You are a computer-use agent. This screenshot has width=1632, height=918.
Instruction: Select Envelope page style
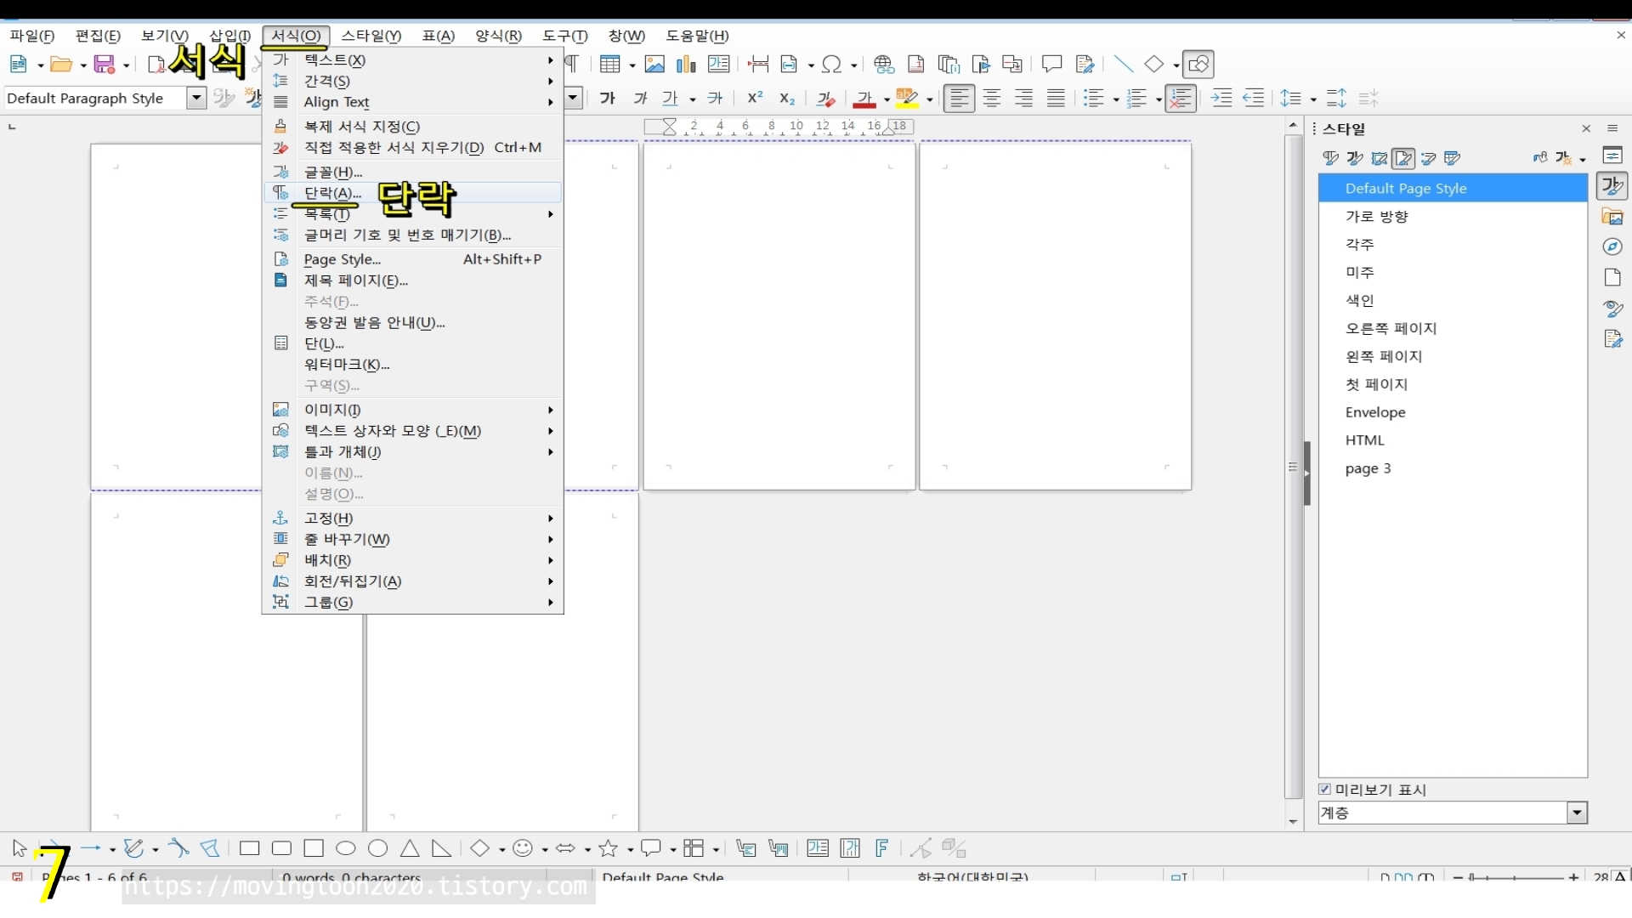tap(1453, 412)
